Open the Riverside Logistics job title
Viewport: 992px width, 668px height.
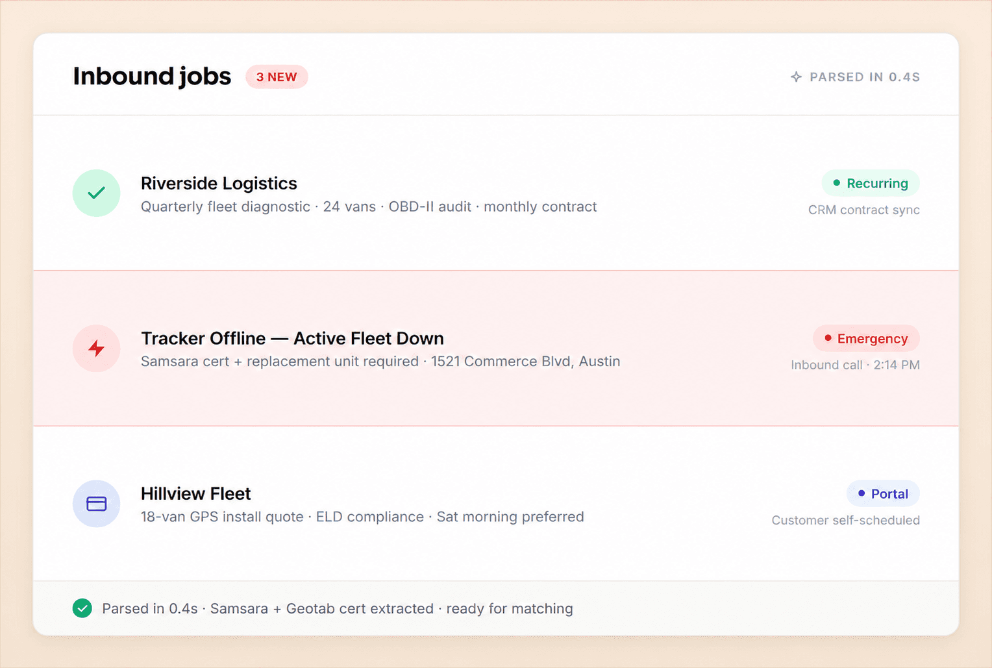coord(219,184)
